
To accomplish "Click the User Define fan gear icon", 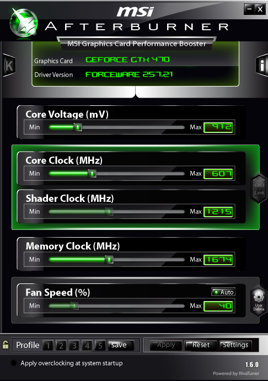I will (259, 301).
